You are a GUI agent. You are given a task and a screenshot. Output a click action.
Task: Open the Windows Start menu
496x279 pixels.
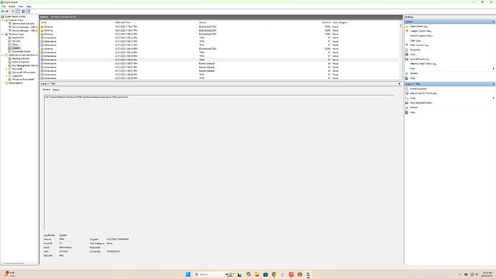(x=188, y=274)
